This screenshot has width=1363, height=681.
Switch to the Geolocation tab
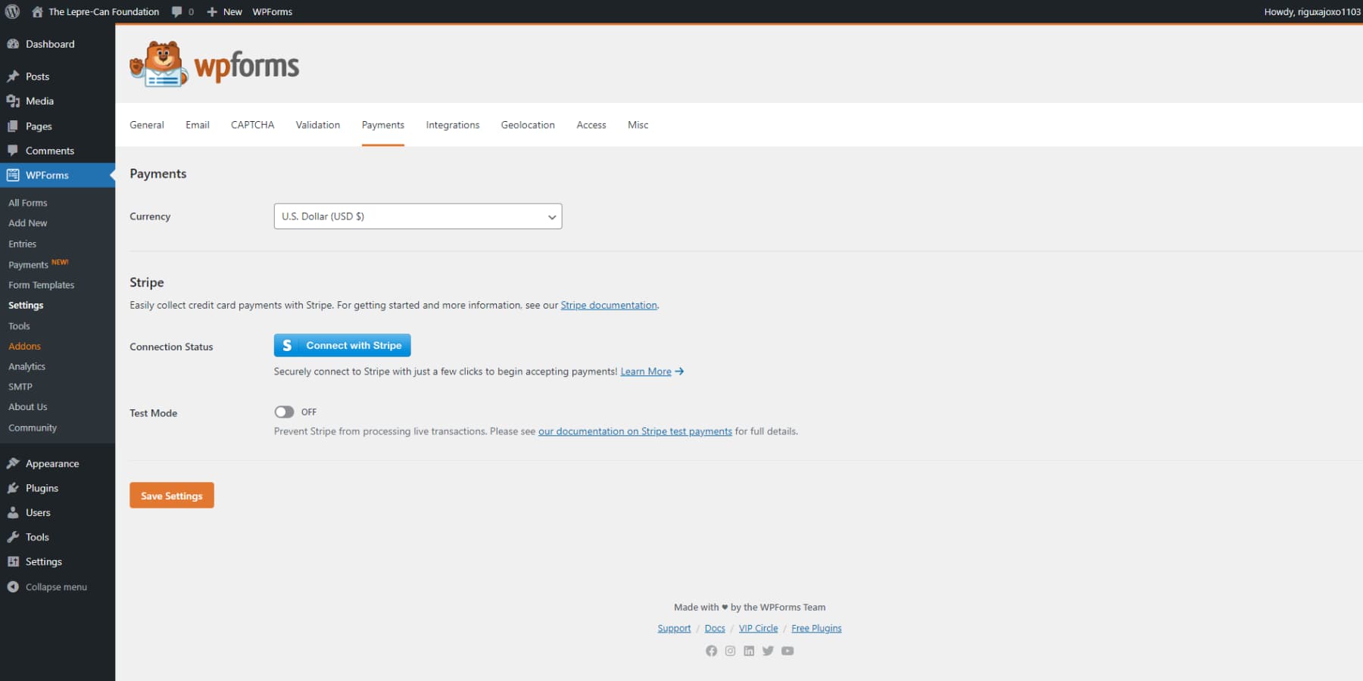(x=528, y=125)
